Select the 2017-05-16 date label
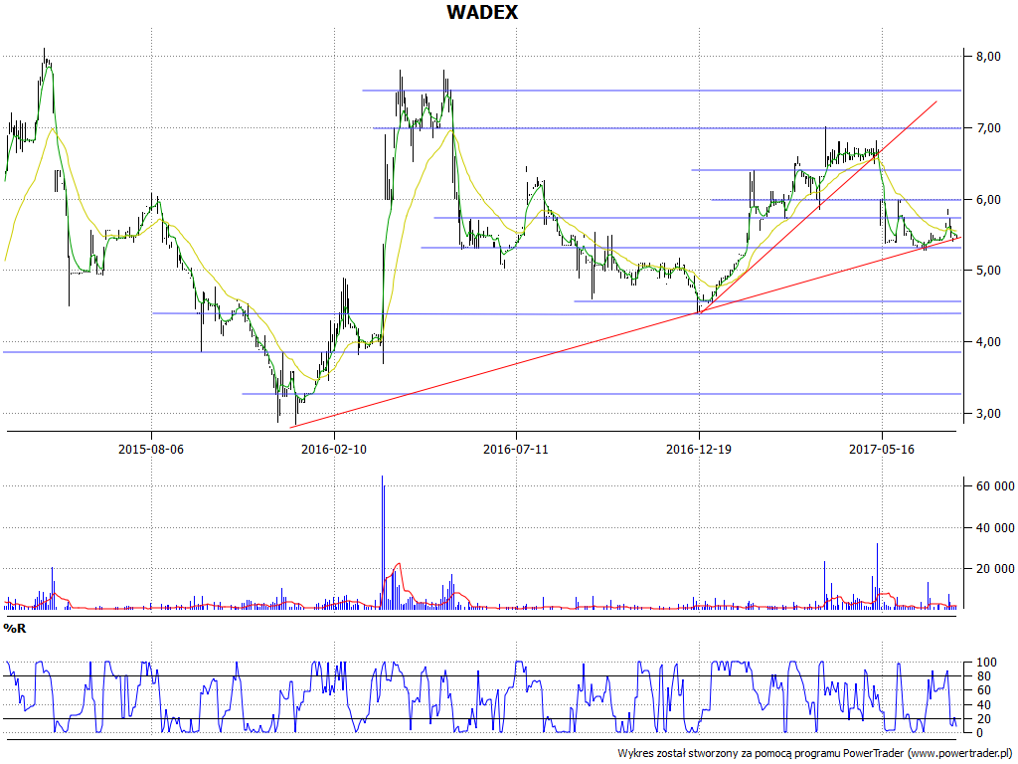 pos(882,449)
